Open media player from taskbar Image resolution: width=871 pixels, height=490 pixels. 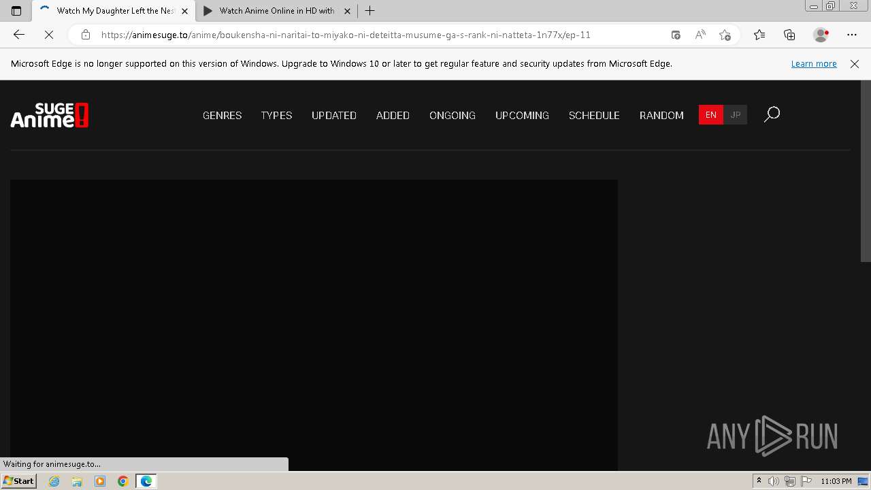click(100, 481)
